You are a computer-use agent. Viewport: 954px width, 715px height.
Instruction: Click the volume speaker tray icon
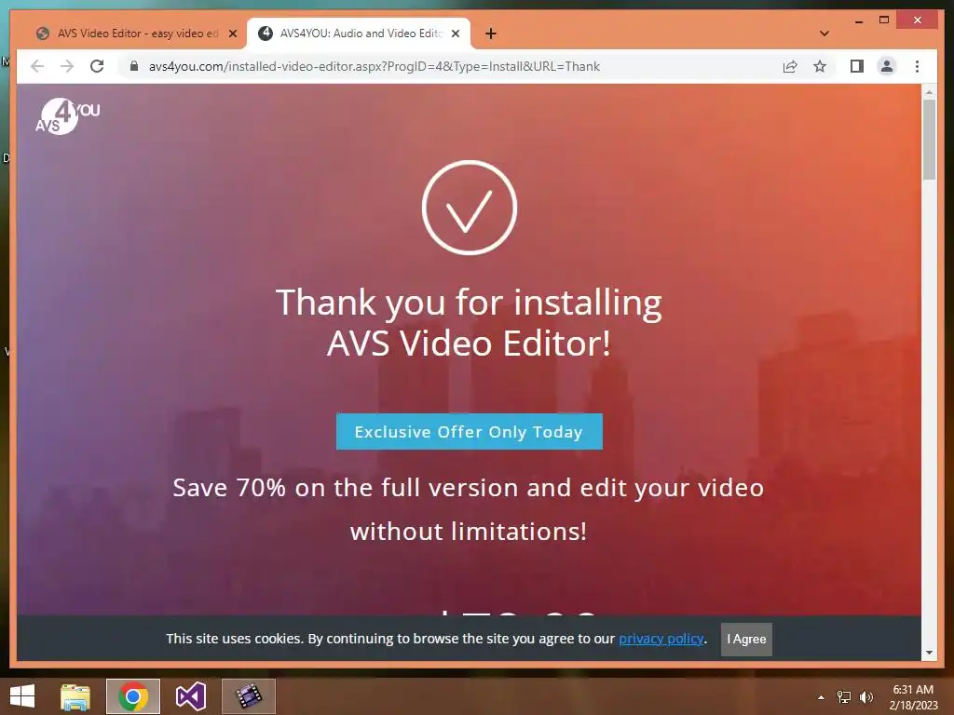(x=866, y=697)
